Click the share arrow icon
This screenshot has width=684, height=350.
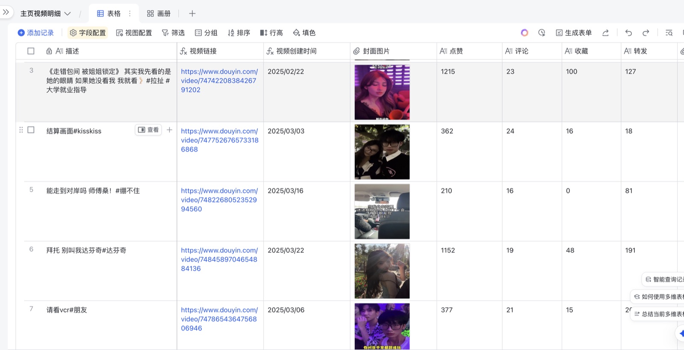(x=605, y=33)
